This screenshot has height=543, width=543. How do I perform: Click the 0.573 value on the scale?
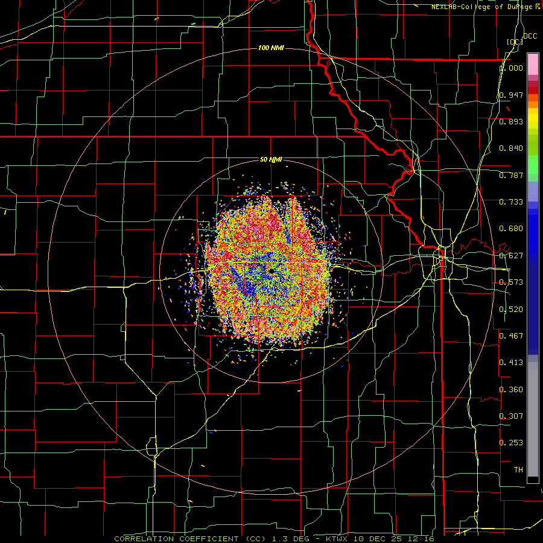[511, 282]
